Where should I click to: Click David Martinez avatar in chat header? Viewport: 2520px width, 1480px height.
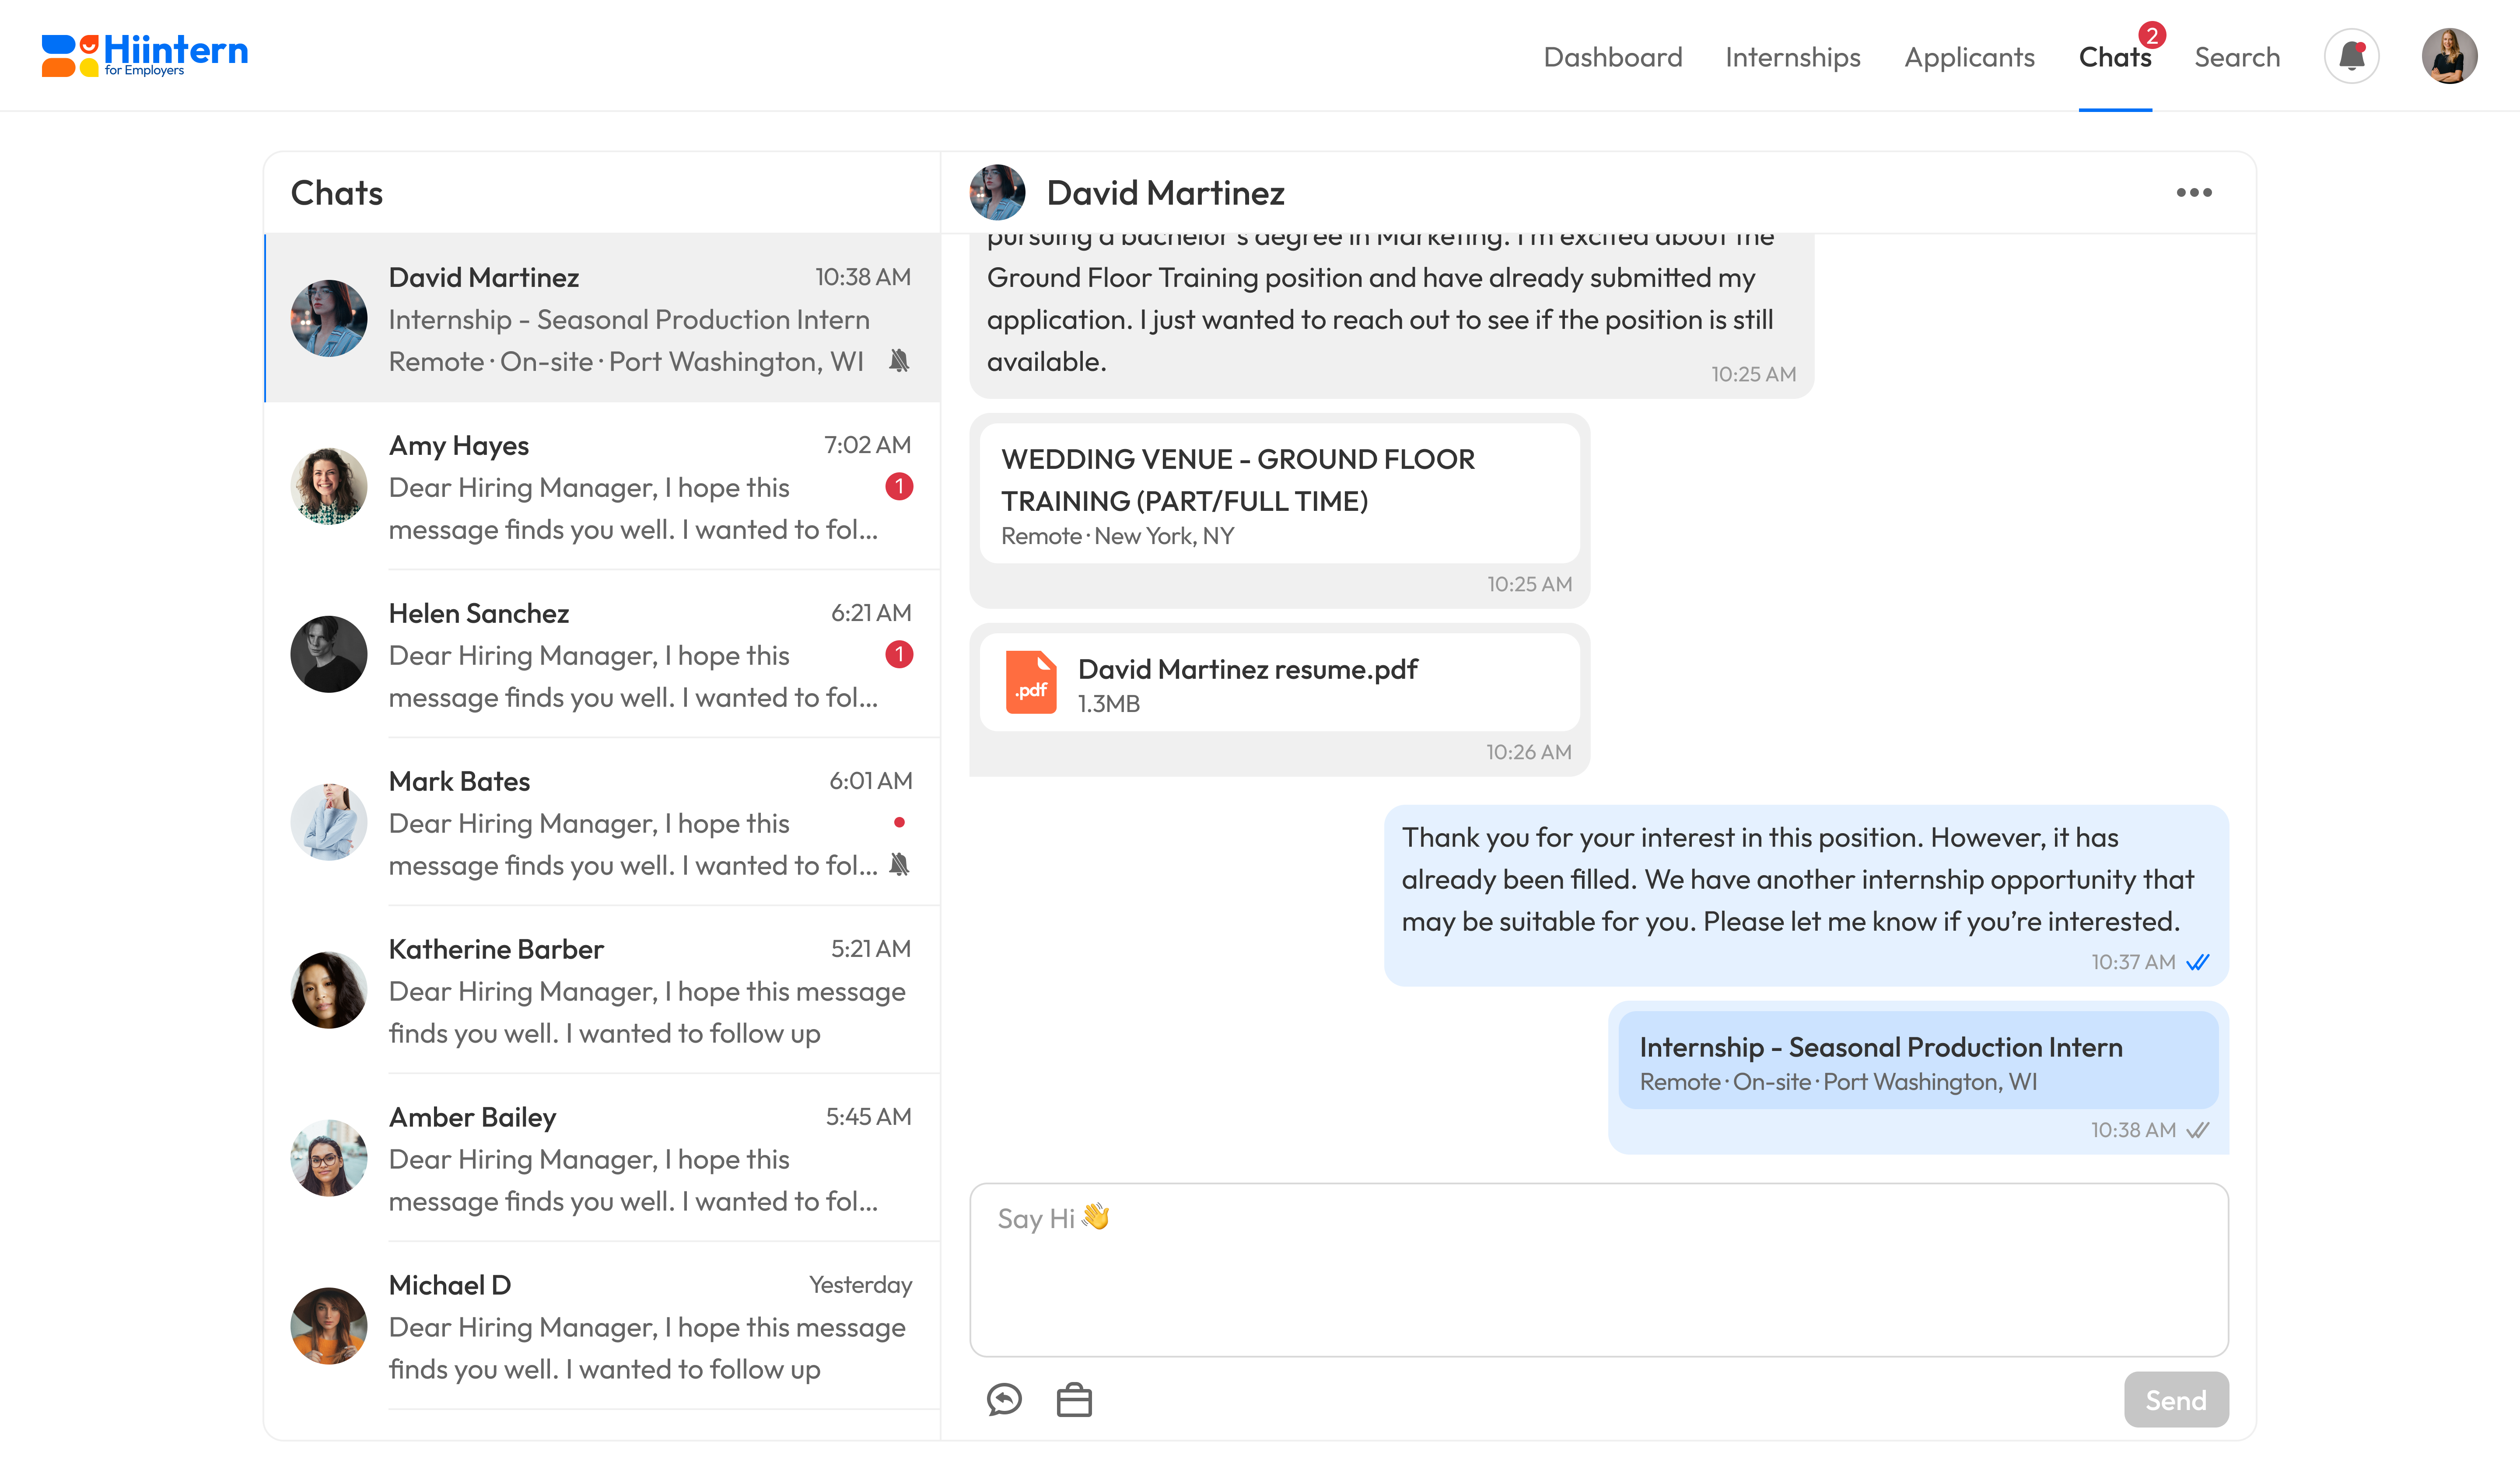click(997, 193)
